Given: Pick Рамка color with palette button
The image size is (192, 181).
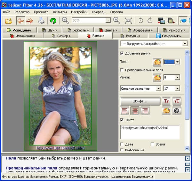Looking at the screenshot, I should (x=157, y=78).
